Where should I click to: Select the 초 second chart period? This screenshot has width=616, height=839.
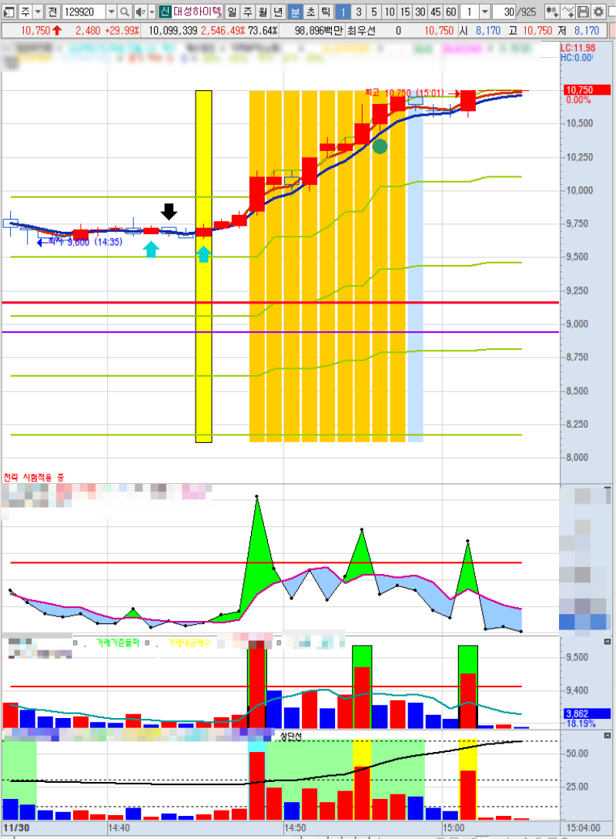click(x=310, y=12)
